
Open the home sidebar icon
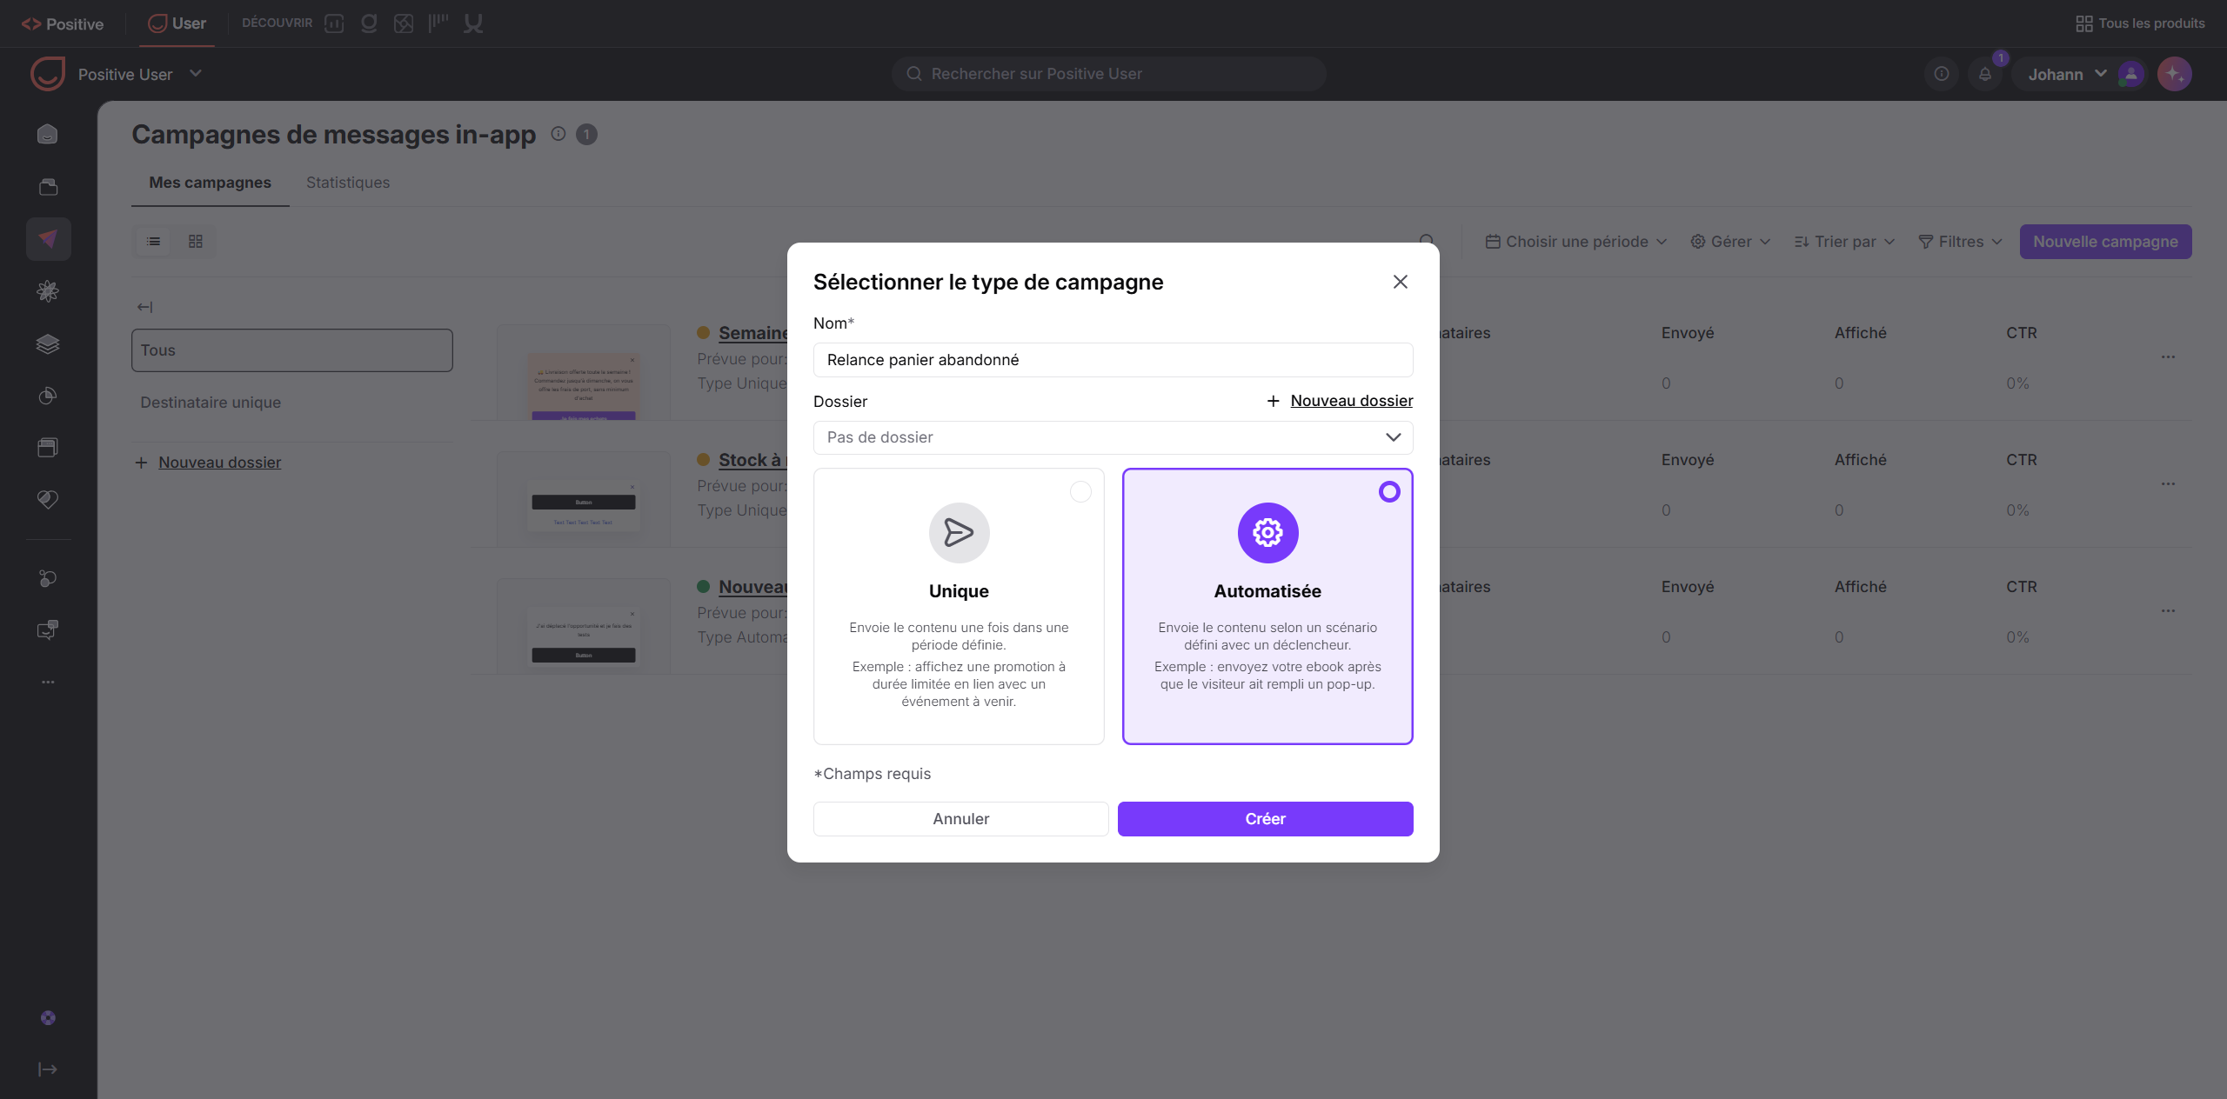click(48, 134)
